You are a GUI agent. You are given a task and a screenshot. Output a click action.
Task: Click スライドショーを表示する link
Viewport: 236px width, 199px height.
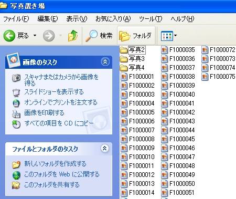pos(54,92)
